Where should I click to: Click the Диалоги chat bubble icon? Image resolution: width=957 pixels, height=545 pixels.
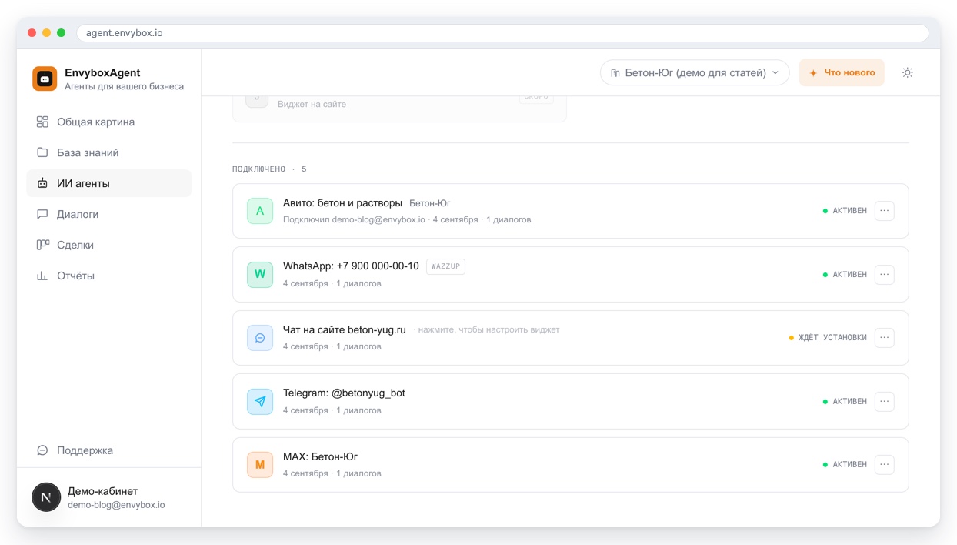coord(42,214)
